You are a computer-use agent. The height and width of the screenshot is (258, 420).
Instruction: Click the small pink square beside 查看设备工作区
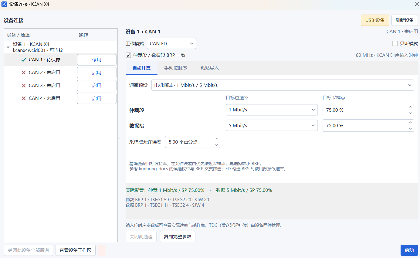coord(102,250)
